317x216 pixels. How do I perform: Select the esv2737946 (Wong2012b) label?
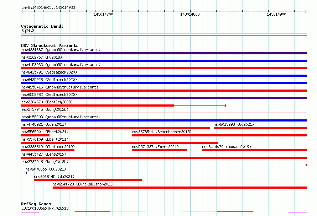pos(45,162)
